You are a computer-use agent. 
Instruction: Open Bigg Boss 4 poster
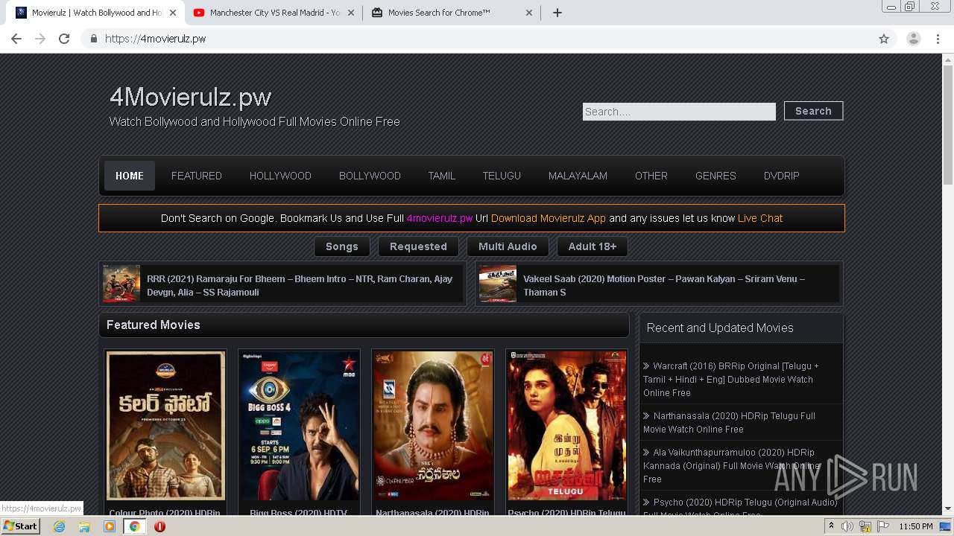pos(299,426)
